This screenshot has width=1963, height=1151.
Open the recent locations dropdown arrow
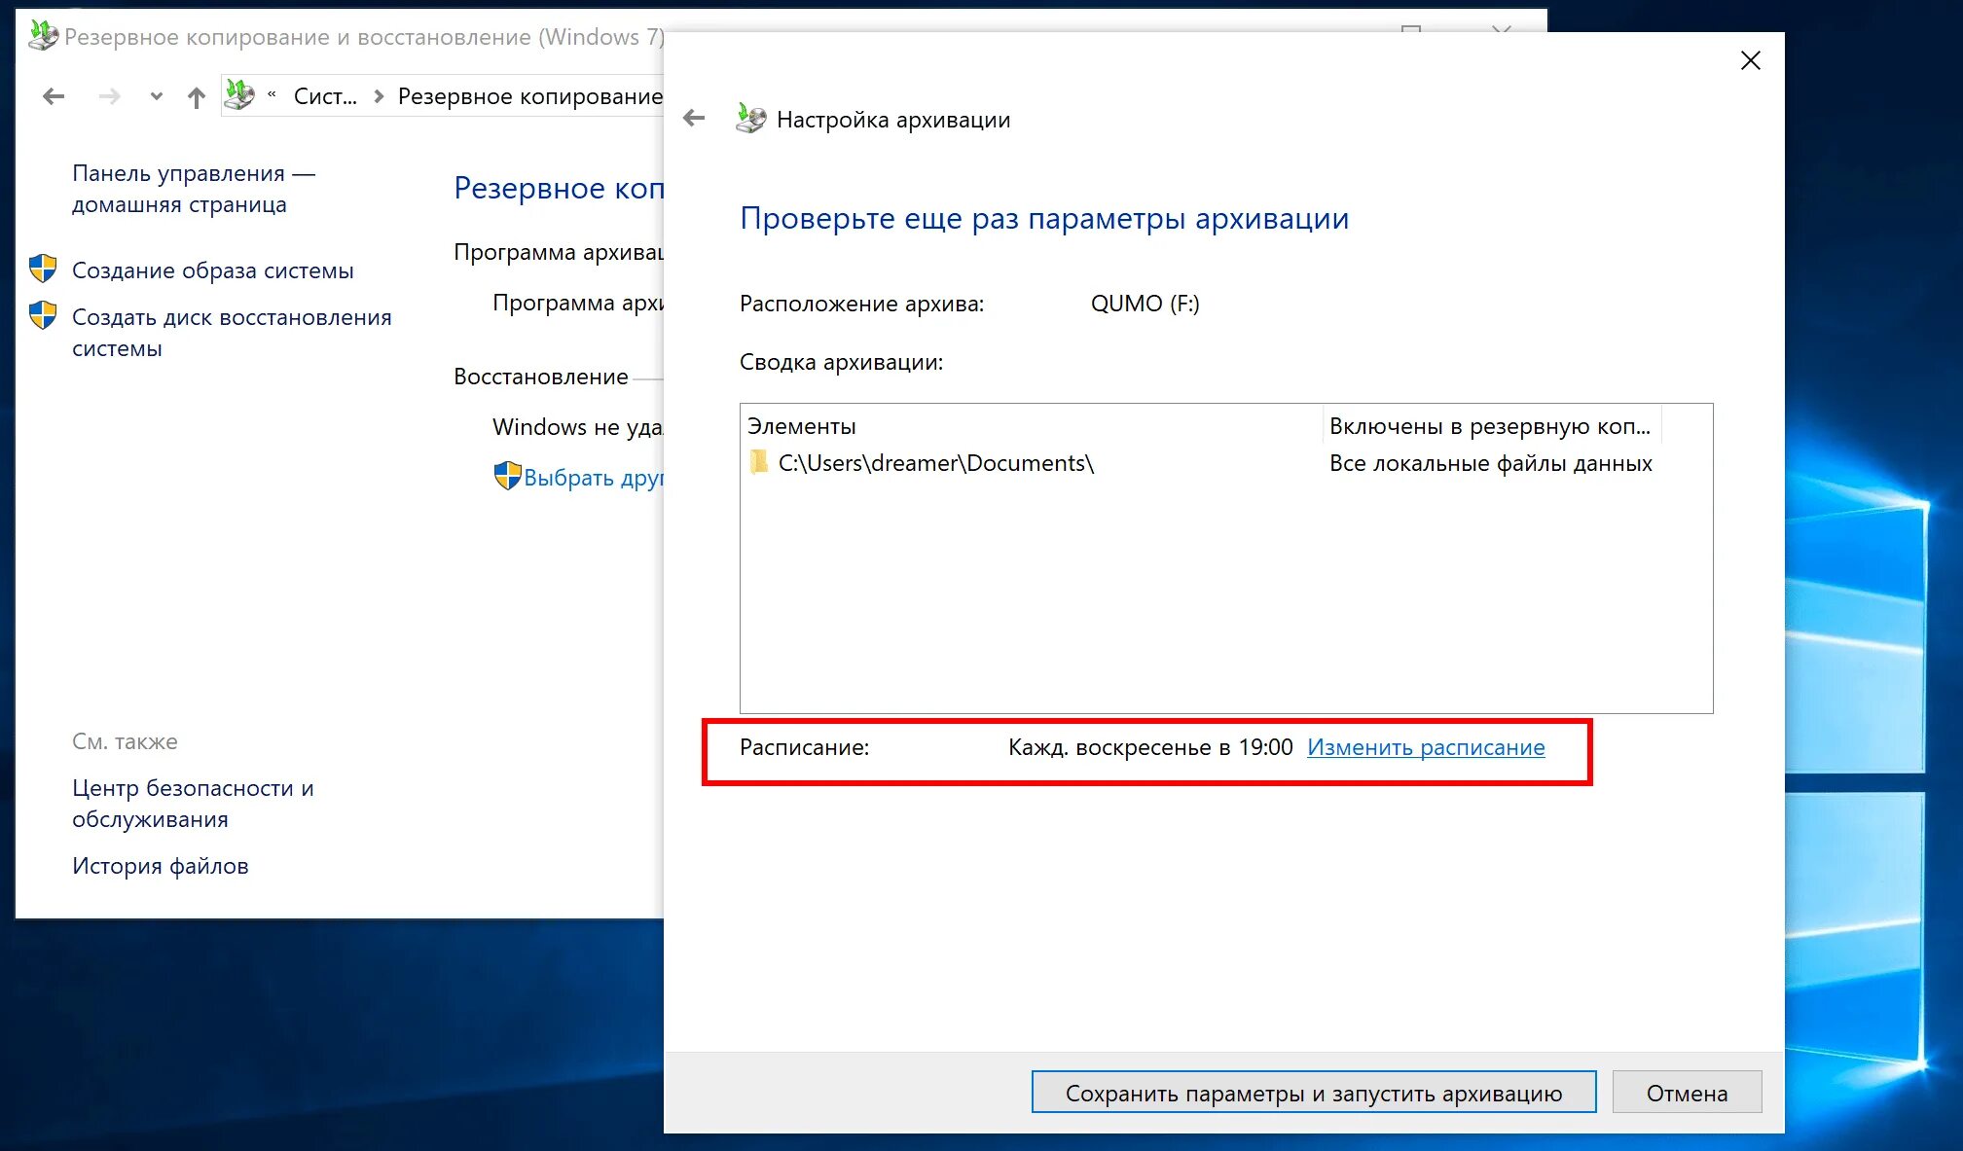point(156,96)
